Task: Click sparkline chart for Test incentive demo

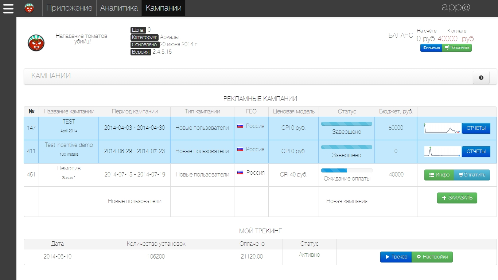Action: point(442,151)
